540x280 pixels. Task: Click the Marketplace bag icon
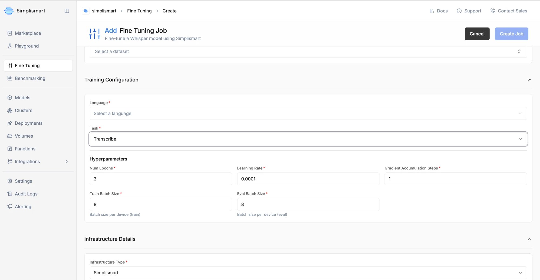pyautogui.click(x=10, y=33)
